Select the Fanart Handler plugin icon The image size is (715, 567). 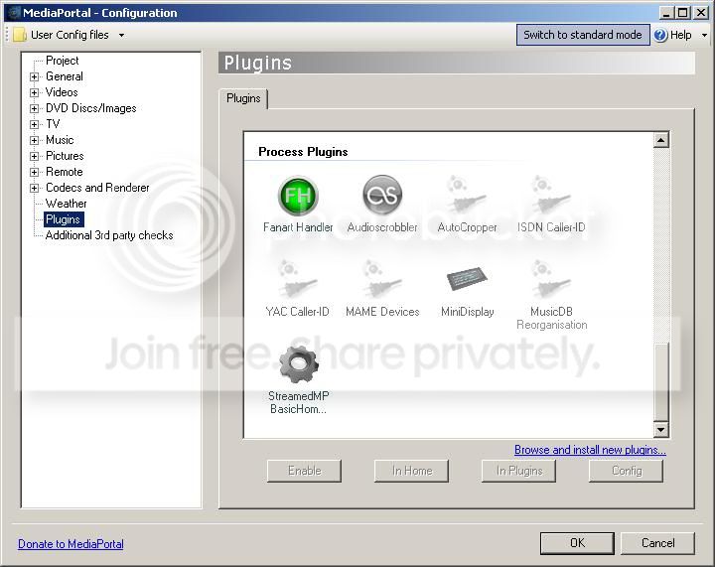(298, 196)
